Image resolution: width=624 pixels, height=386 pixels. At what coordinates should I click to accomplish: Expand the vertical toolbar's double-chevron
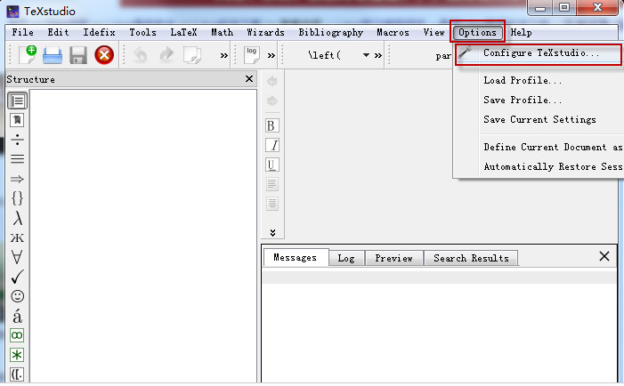tap(272, 232)
